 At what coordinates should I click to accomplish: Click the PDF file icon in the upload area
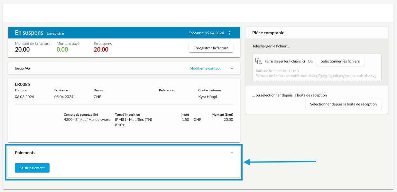point(258,61)
